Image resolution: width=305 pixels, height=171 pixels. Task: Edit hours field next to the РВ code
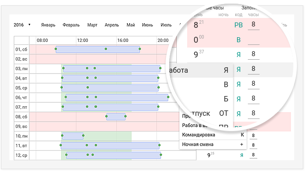point(253,25)
